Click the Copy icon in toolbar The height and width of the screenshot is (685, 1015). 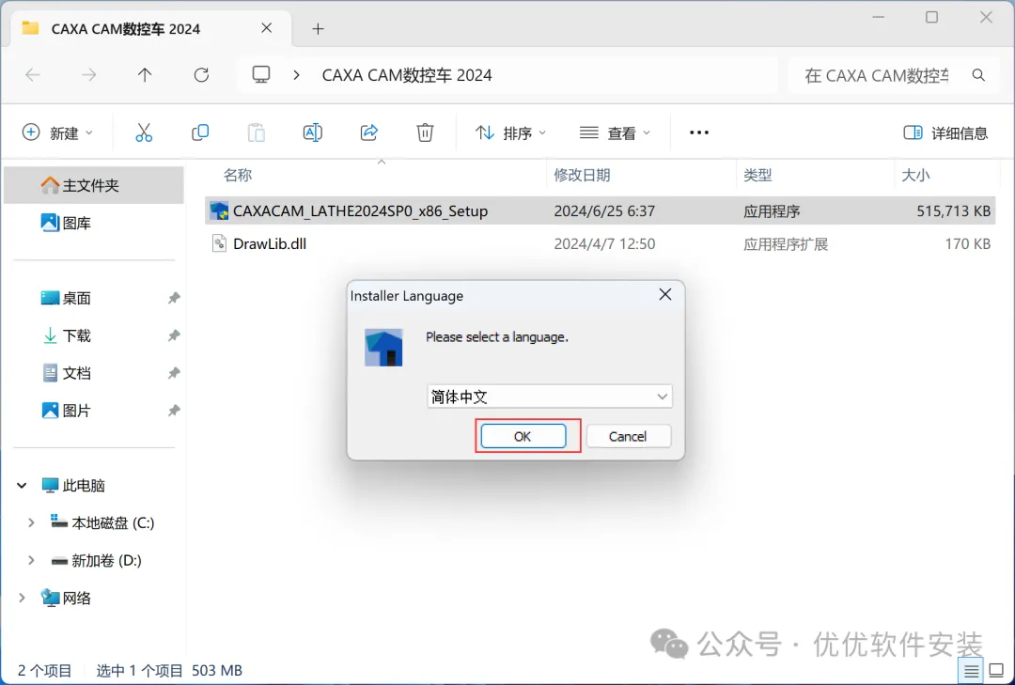[x=200, y=132]
